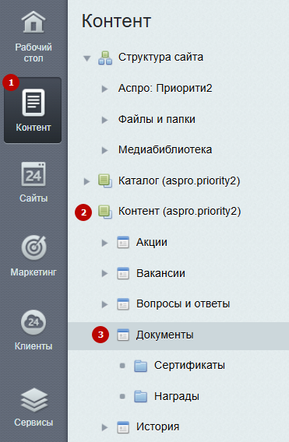
Task: Click the Структура сайта hierarchy icon
Action: (105, 58)
